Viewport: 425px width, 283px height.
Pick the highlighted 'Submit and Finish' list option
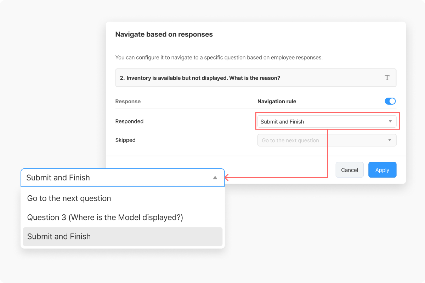pos(123,237)
